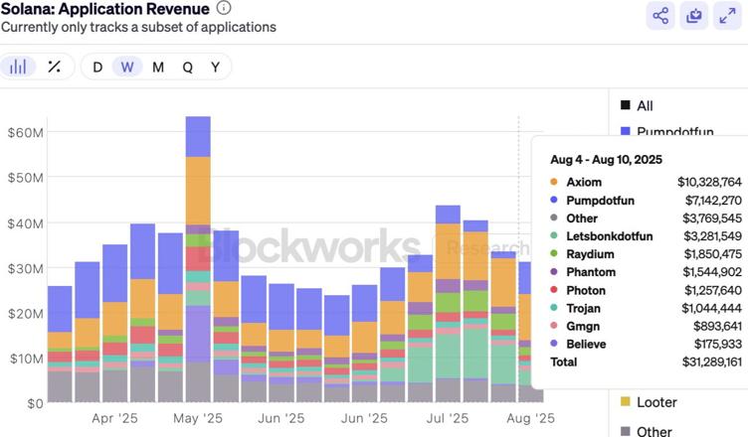Toggle Looter series in legend
748x437 pixels.
click(x=656, y=402)
